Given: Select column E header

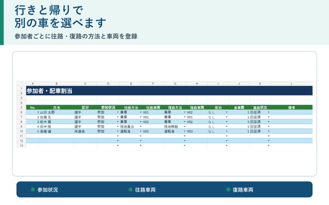Looking at the screenshot, I should click(x=131, y=84).
